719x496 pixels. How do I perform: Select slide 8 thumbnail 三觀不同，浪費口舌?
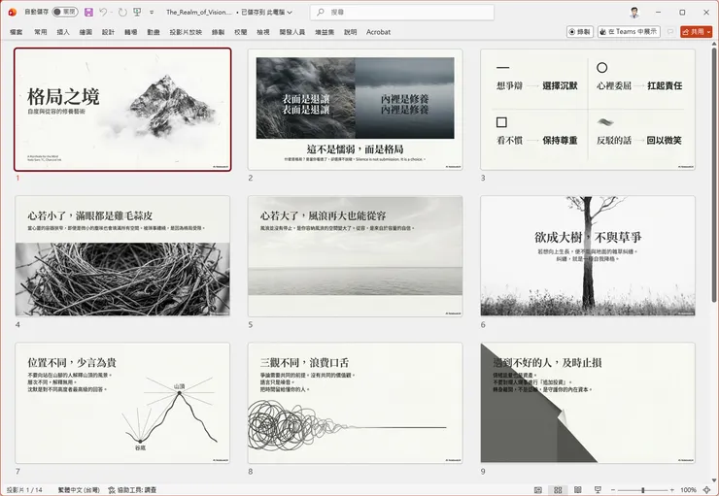(x=356, y=403)
